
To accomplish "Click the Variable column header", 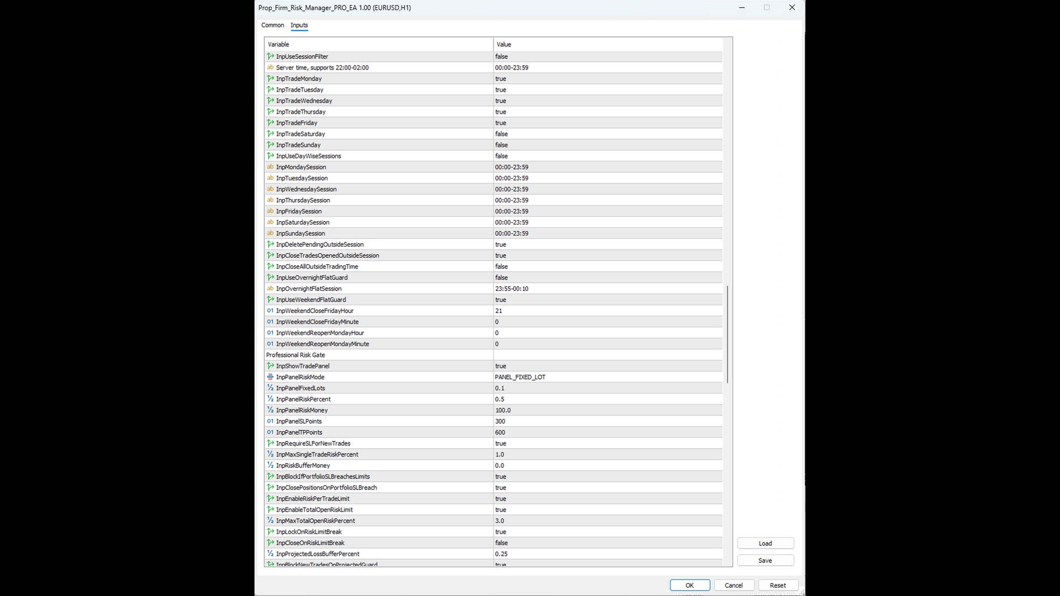I will pos(379,44).
